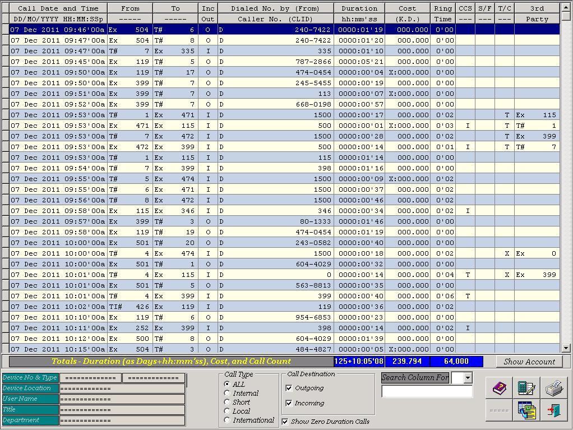Click the 10:15'00a call date cell
Viewport: 573px width, 430px height.
click(x=58, y=349)
